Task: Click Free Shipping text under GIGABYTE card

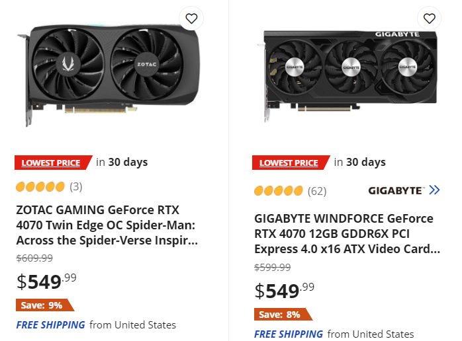Action: (289, 334)
